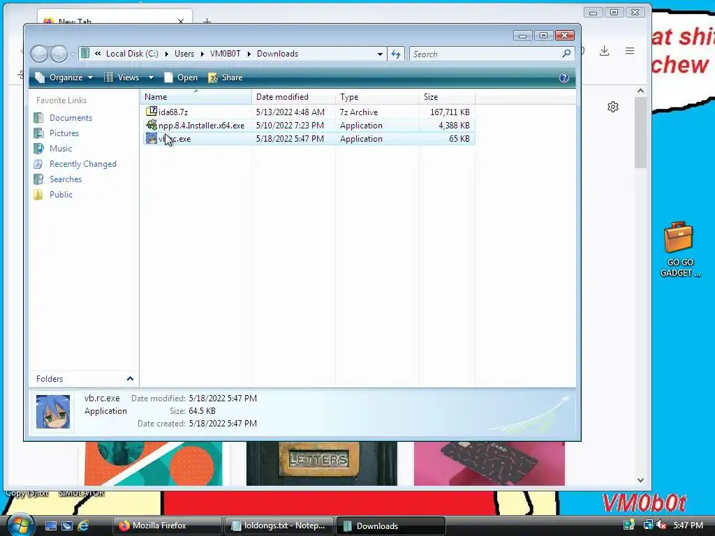
Task: Switch to Mozilla Firefox taskbar button
Action: (168, 526)
